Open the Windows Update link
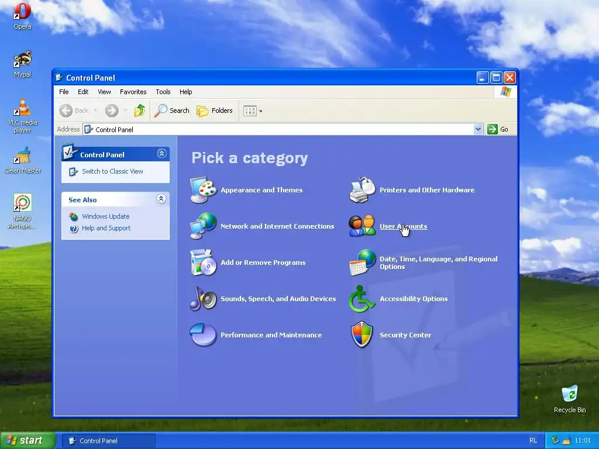This screenshot has height=449, width=599. [x=106, y=216]
